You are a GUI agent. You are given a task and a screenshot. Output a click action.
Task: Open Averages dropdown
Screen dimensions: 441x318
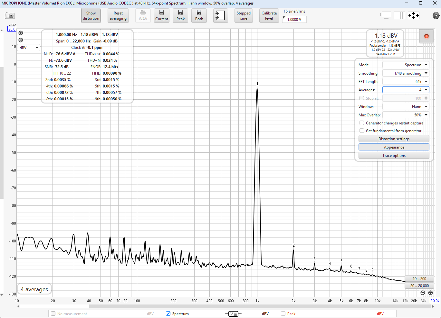(406, 90)
